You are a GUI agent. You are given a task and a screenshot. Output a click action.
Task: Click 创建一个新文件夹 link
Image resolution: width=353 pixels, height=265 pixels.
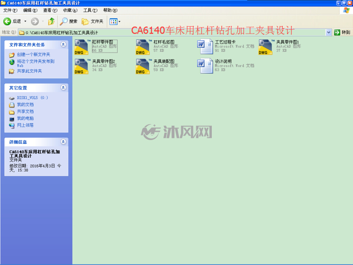(x=34, y=55)
